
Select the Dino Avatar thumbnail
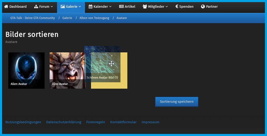[x=67, y=70]
